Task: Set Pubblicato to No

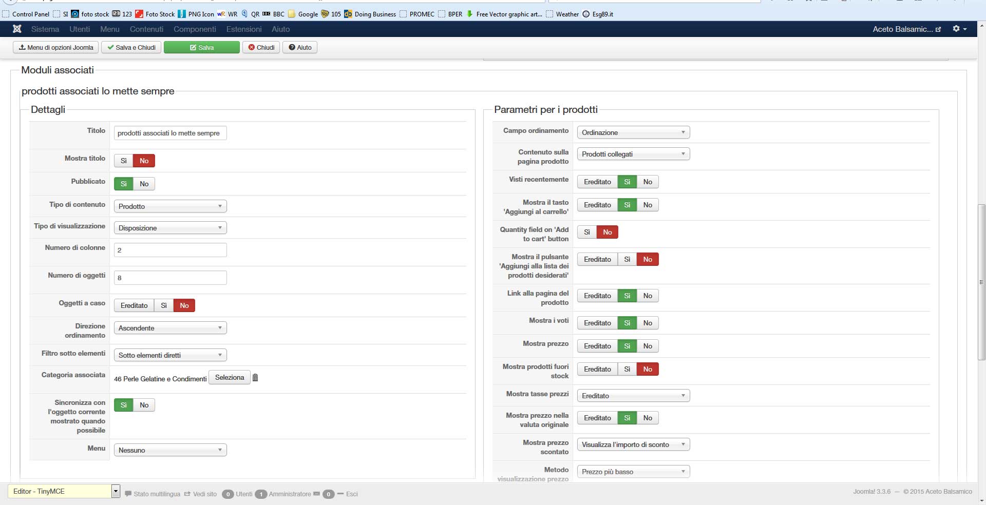Action: click(144, 184)
